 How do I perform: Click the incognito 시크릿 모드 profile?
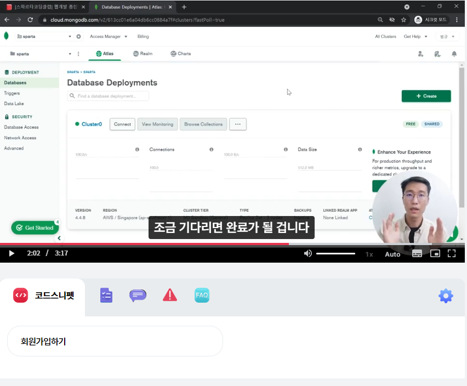pos(431,20)
